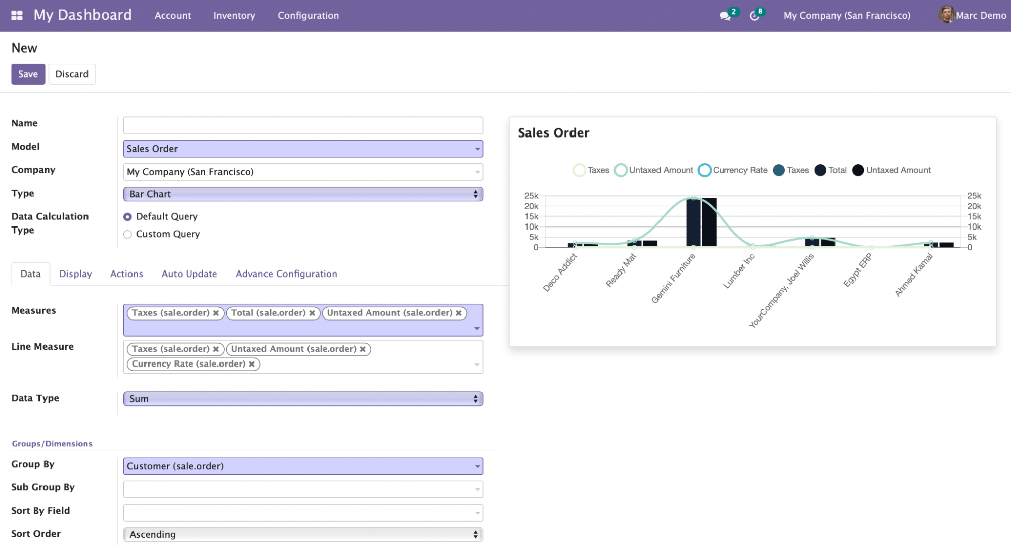This screenshot has width=1011, height=545.
Task: Open the Data Type Sum selector
Action: pos(303,399)
